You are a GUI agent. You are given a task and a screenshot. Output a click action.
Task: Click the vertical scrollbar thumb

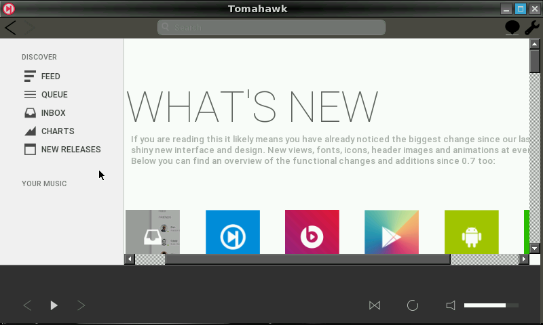535,61
